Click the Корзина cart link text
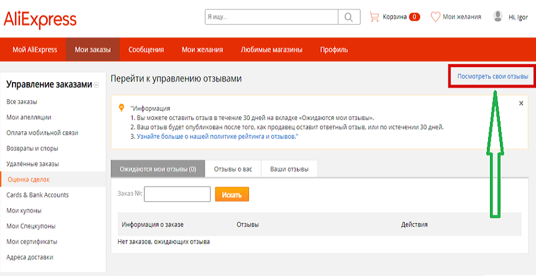 click(395, 17)
